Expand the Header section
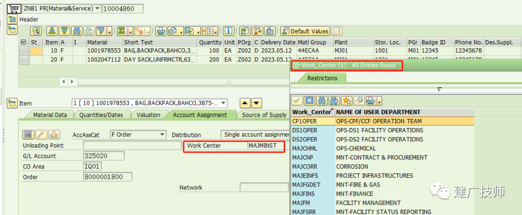This screenshot has height=215, width=522. (12, 20)
